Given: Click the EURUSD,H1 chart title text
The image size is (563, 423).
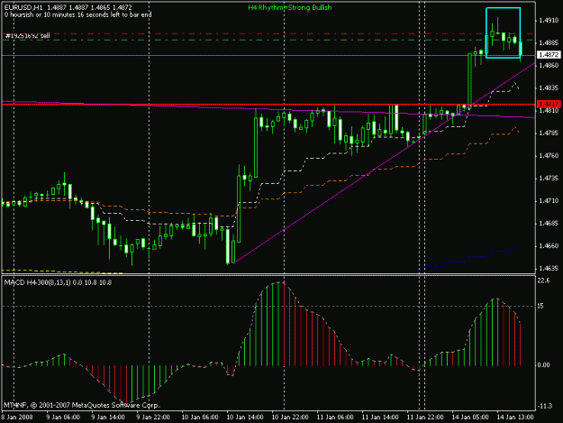Looking at the screenshot, I should click(23, 7).
